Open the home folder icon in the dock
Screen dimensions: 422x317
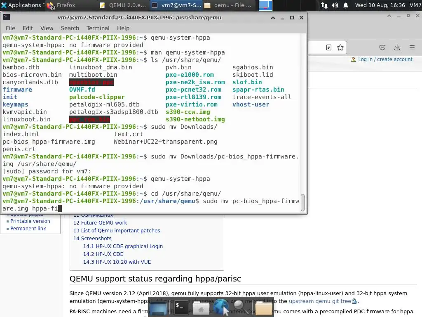click(x=201, y=308)
